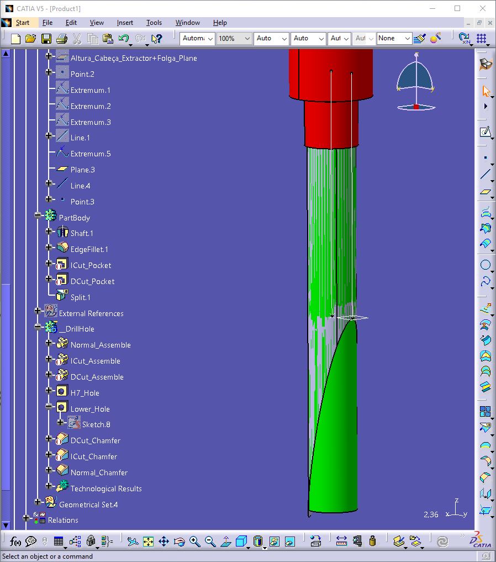The height and width of the screenshot is (562, 496).
Task: Click the Isometric View cube icon
Action: tap(241, 541)
